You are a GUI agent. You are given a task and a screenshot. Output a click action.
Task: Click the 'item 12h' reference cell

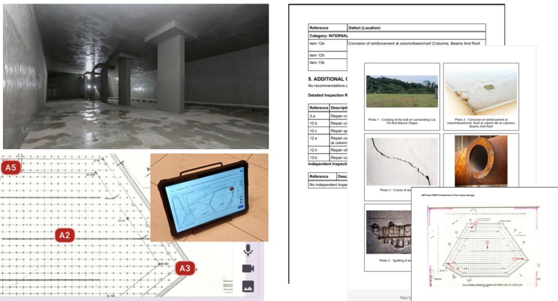pyautogui.click(x=327, y=55)
